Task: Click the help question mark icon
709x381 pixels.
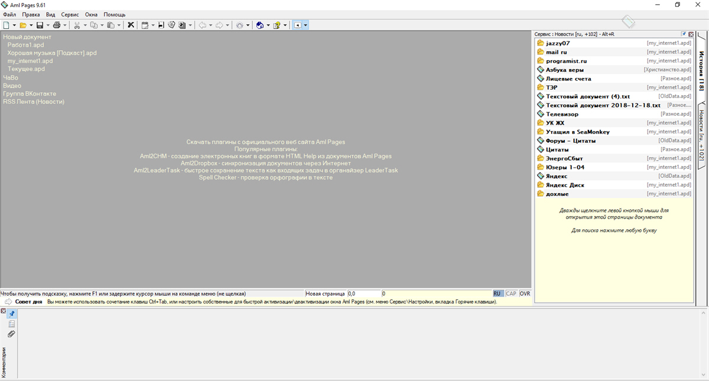Action: 277,25
